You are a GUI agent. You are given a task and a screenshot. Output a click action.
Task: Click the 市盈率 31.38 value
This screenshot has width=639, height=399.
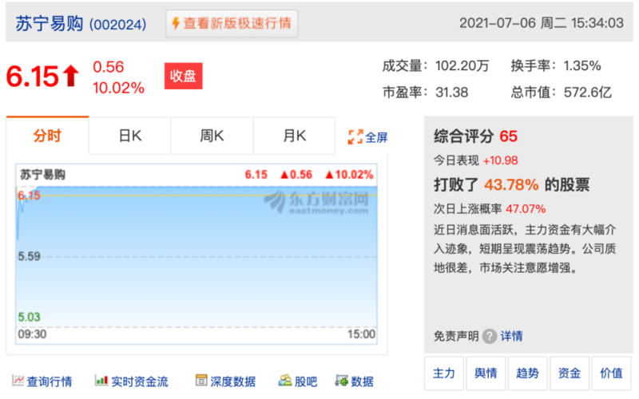[x=451, y=93]
